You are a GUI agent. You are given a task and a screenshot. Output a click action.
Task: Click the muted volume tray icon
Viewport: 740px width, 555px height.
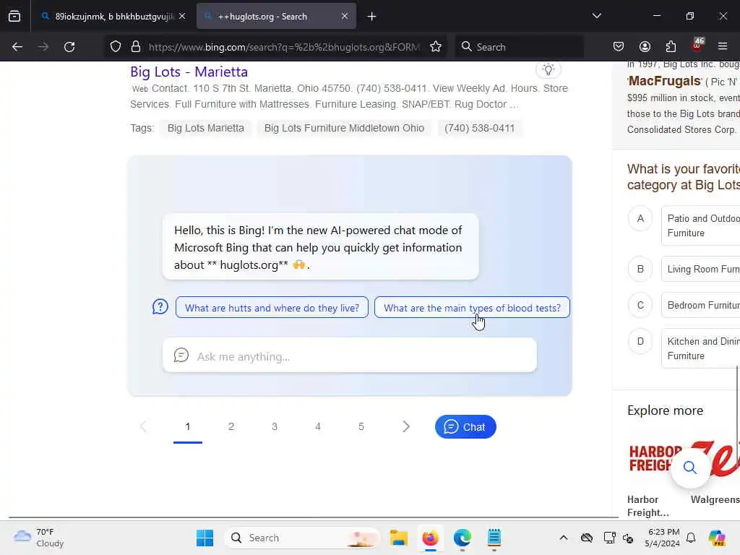pos(628,538)
